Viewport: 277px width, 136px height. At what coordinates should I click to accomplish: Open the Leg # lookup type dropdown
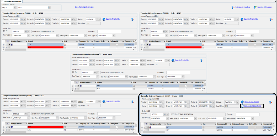15,8
